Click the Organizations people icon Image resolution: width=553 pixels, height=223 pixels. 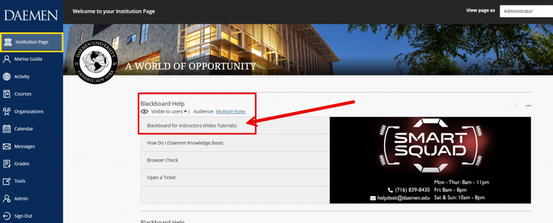[x=6, y=111]
